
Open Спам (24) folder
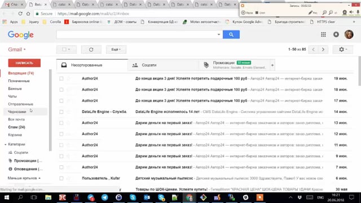16,127
